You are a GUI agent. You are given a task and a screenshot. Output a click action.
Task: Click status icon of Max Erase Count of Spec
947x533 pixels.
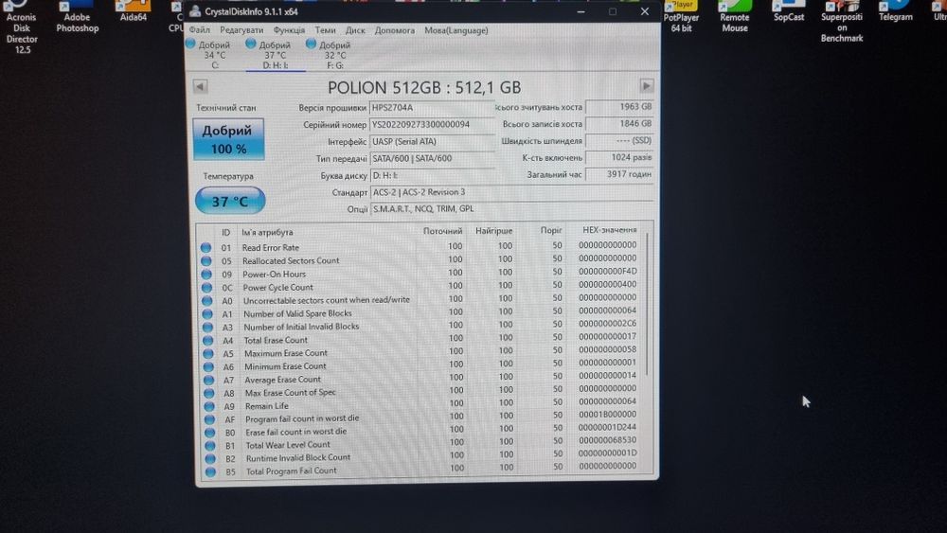(209, 393)
